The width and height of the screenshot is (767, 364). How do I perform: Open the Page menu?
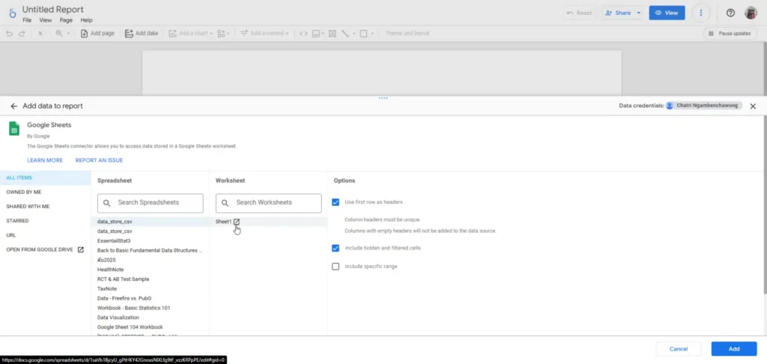click(x=66, y=20)
